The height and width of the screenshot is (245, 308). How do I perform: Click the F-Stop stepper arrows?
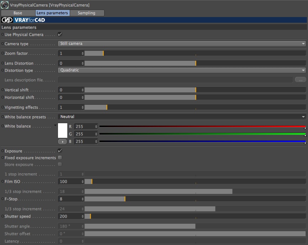pyautogui.click(x=83, y=199)
